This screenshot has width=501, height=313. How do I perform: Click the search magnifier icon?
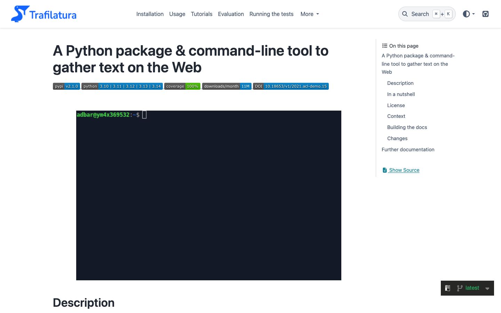(405, 14)
